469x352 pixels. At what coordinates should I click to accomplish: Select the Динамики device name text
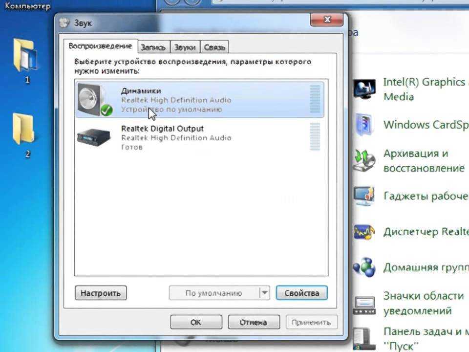tap(141, 91)
